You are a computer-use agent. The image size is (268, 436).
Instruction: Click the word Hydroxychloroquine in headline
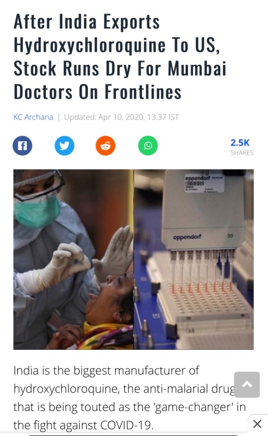[x=90, y=45]
